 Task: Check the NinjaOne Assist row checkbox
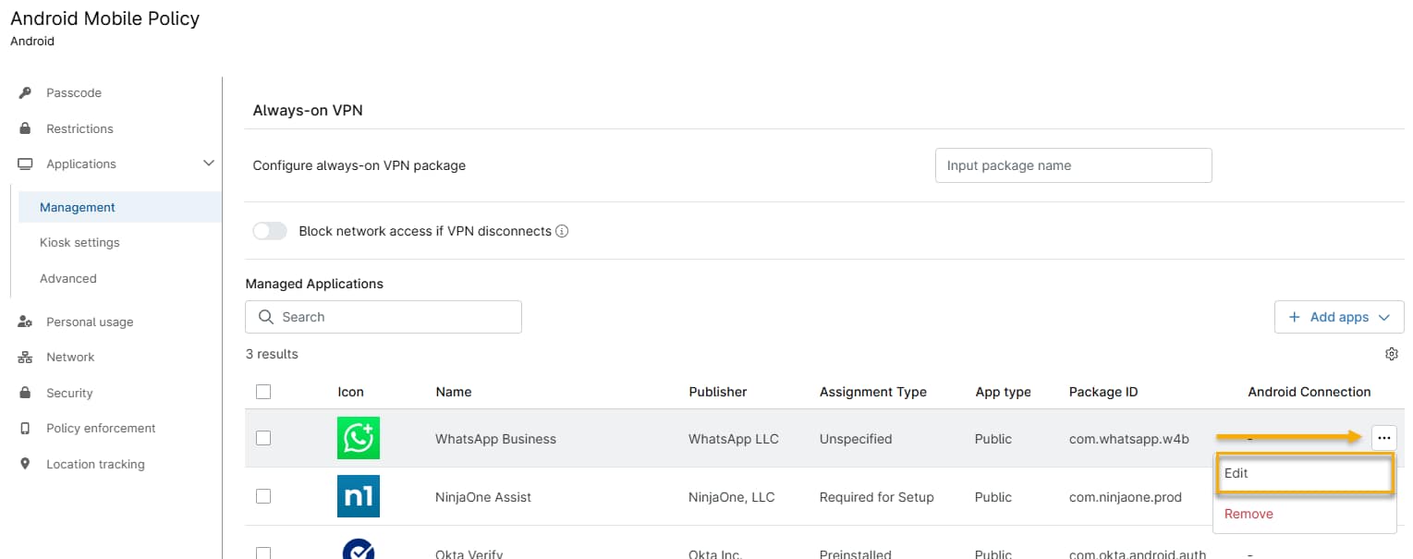[263, 496]
